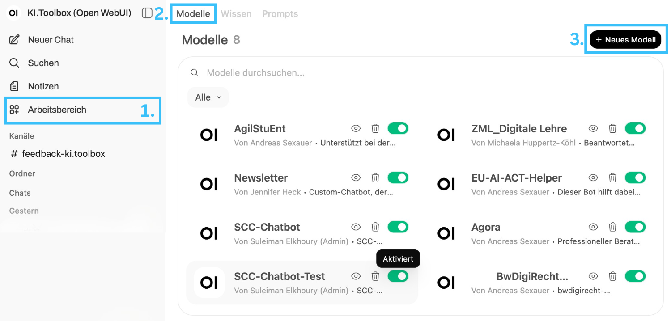This screenshot has height=321, width=671.
Task: Open the Alle filter dropdown
Action: [208, 97]
